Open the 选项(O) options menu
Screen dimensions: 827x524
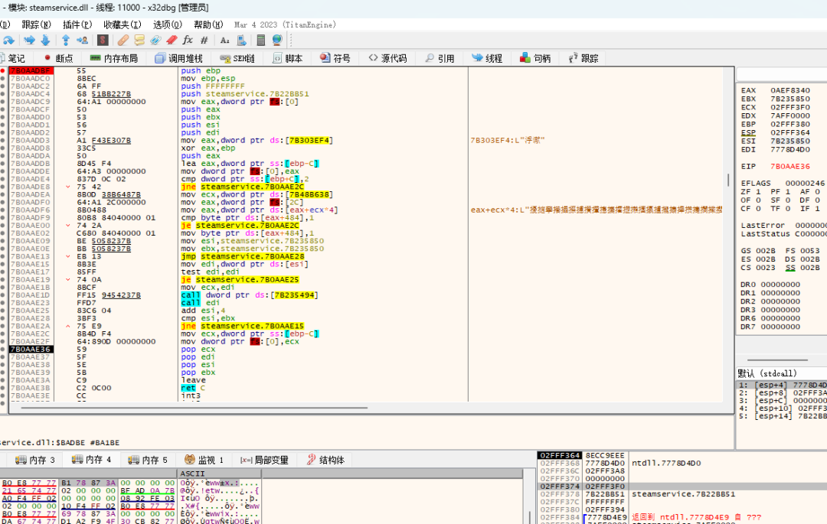167,24
